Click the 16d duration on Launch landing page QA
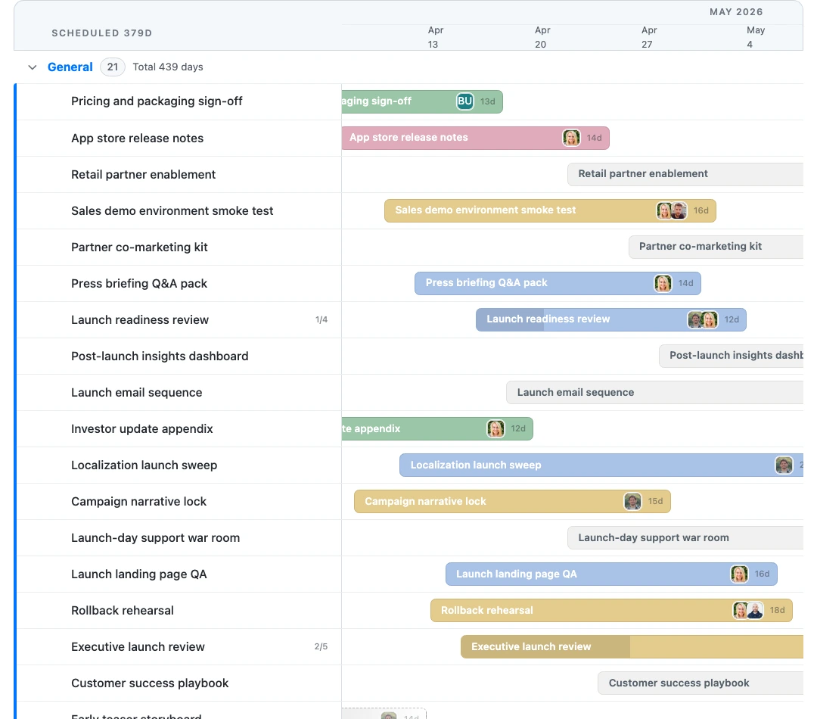The image size is (817, 719). point(762,574)
